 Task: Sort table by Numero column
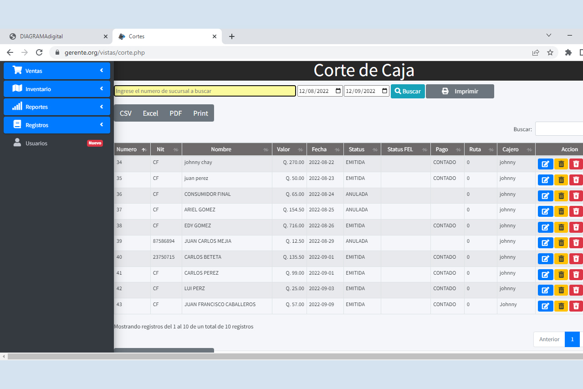tap(132, 149)
